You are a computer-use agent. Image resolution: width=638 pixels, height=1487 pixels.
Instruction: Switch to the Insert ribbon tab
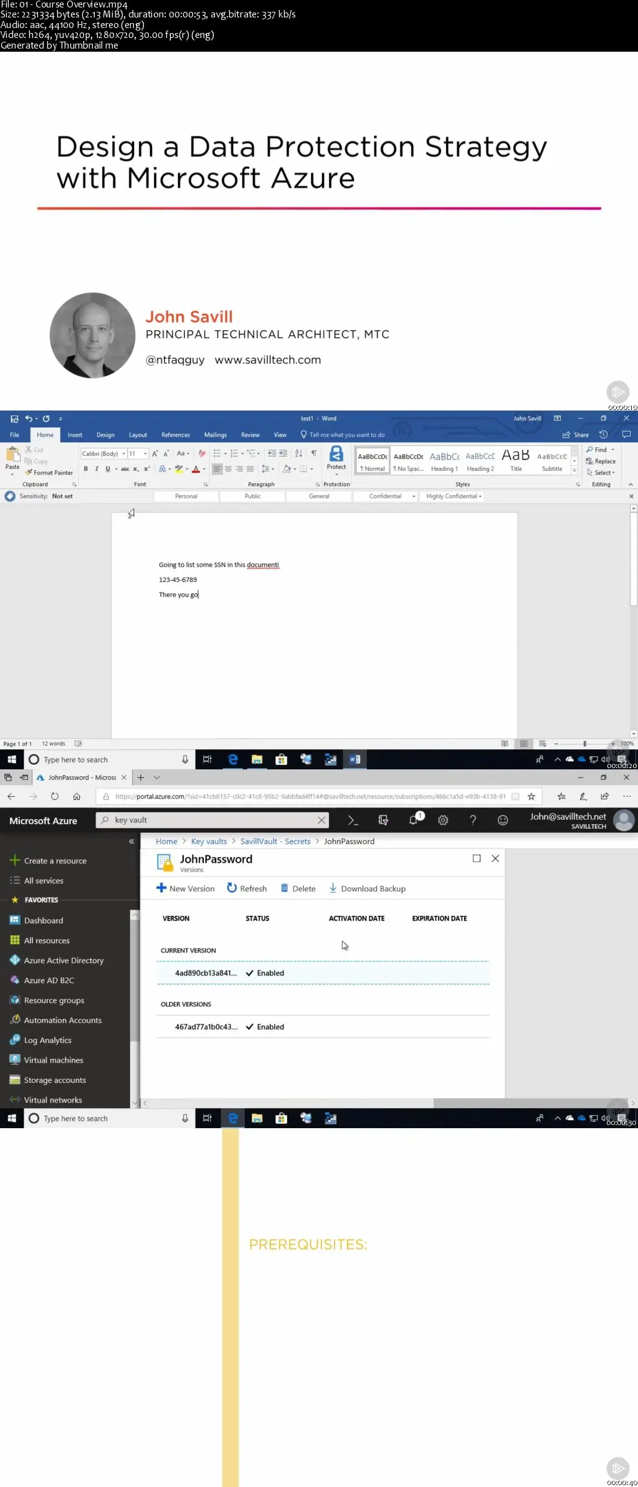[75, 435]
